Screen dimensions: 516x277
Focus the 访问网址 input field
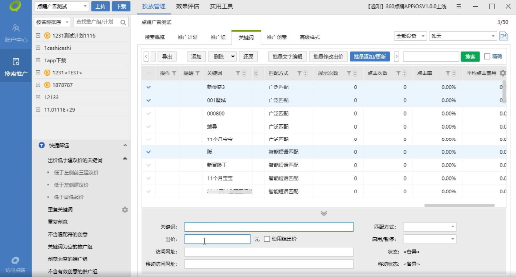coord(269,251)
